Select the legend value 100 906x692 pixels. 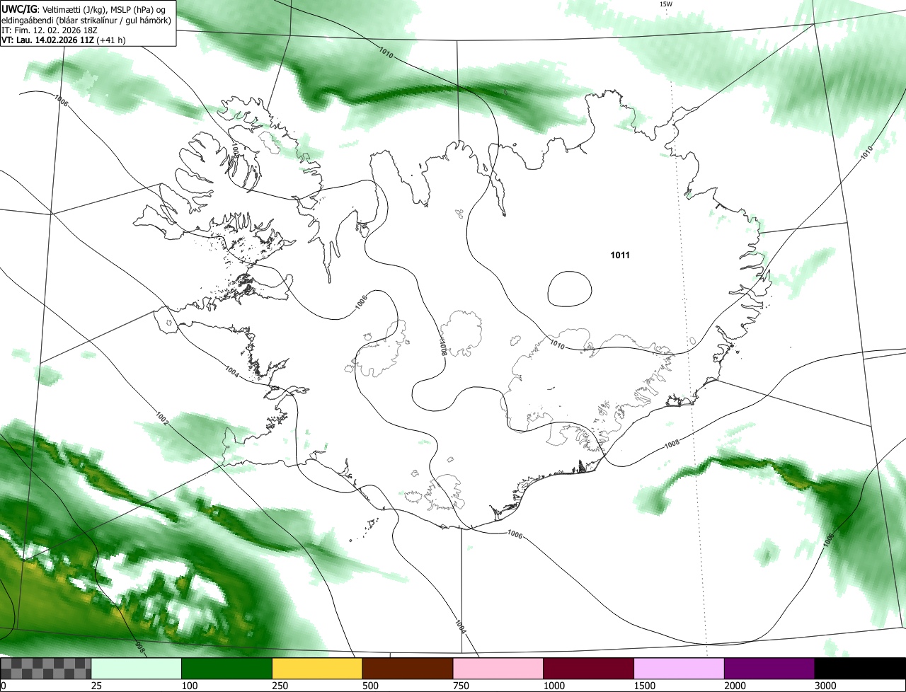click(x=190, y=686)
